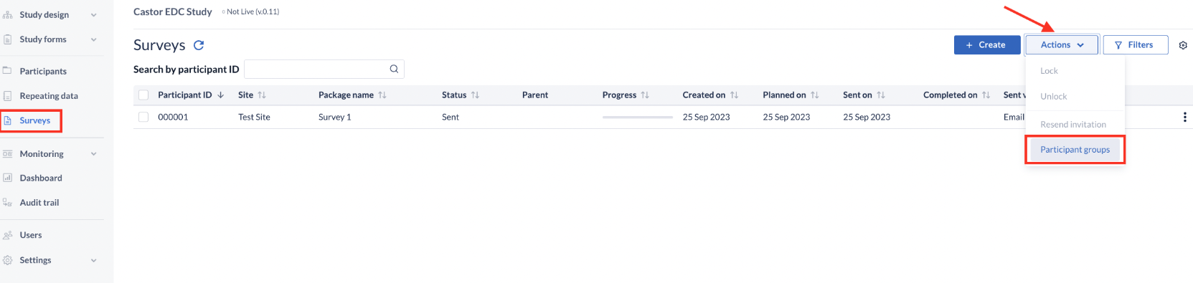Sort by Created on arrows
The height and width of the screenshot is (283, 1193).
pos(734,95)
